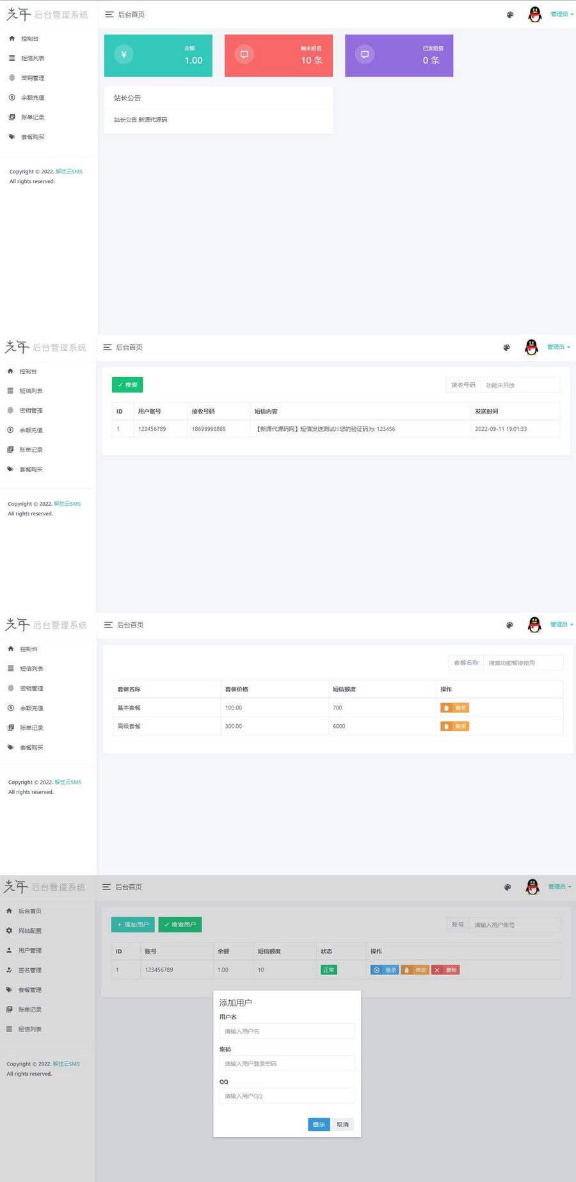
Task: Confirm dialog with blue 提示 button
Action: point(319,1124)
